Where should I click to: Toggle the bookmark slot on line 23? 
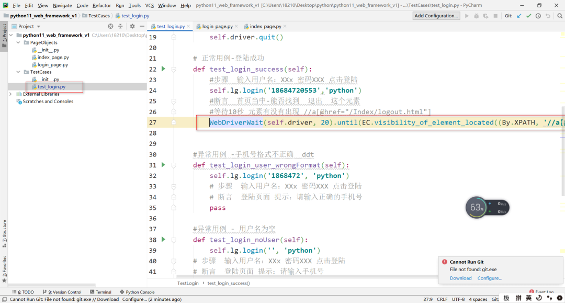click(174, 79)
